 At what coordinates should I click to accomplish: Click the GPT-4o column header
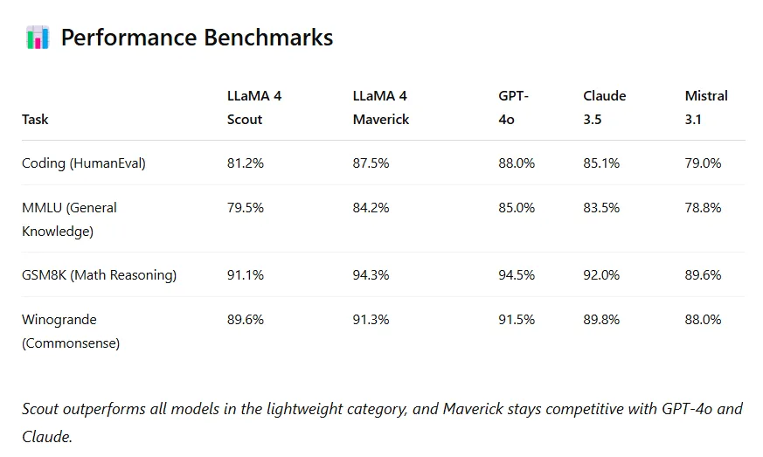[x=513, y=107]
